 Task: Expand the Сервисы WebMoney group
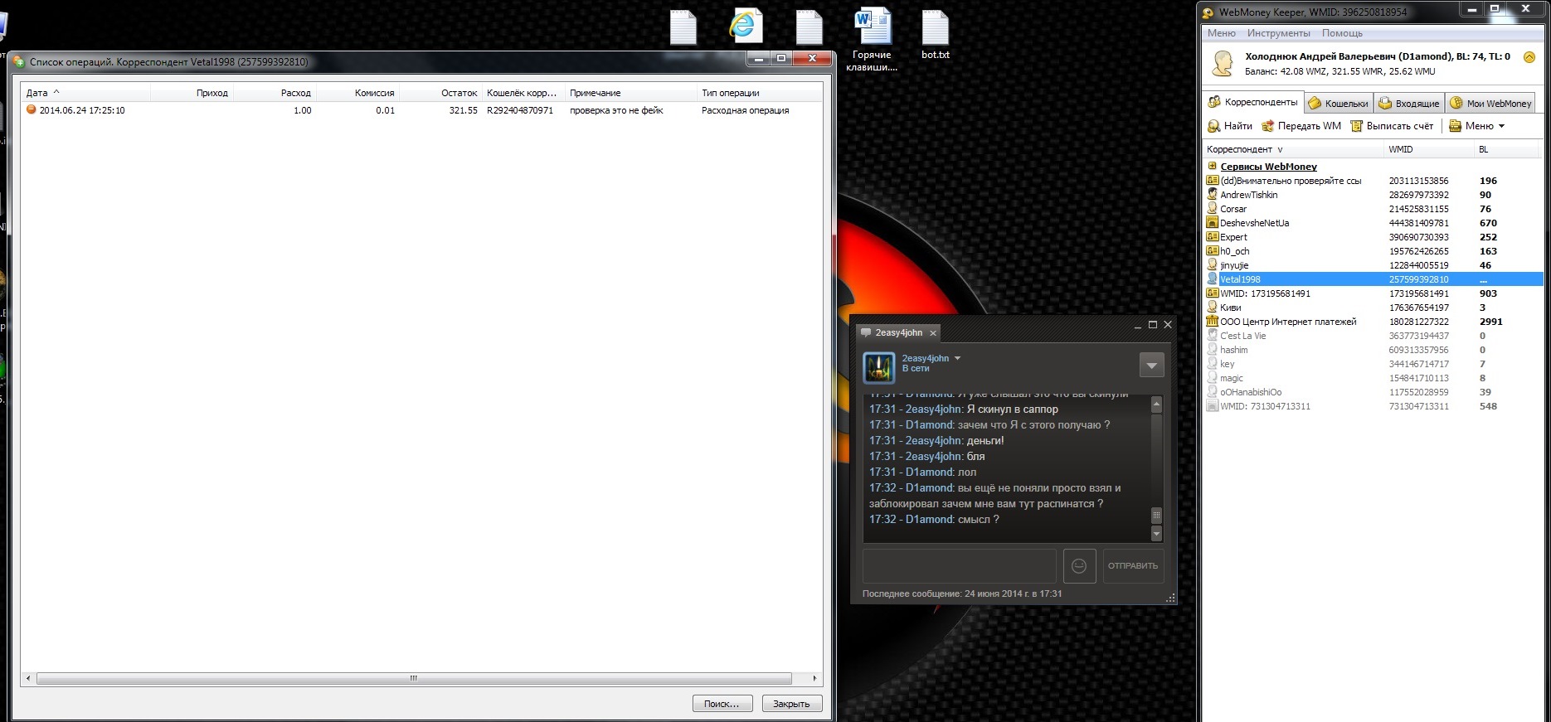point(1212,167)
